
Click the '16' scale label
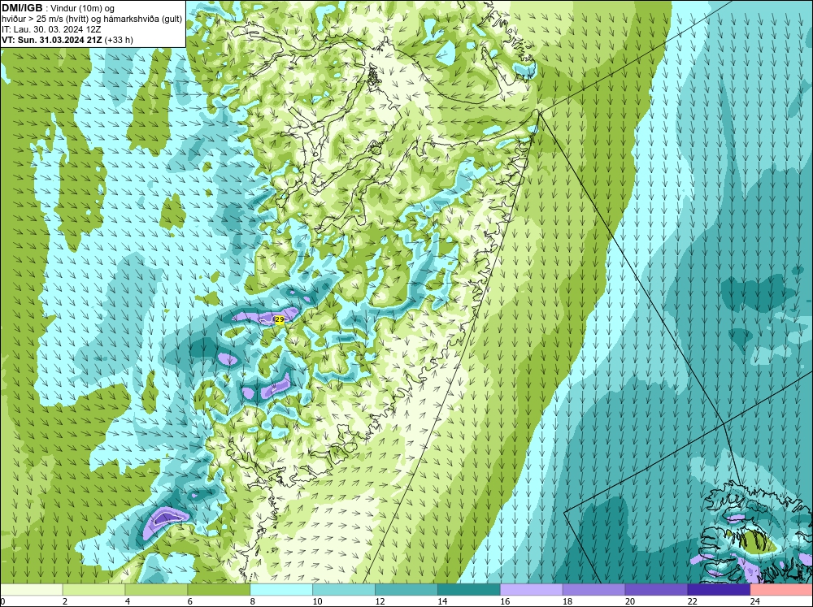click(505, 601)
